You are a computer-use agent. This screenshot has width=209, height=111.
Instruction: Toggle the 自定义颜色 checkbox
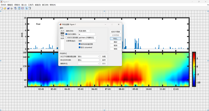pos(66,34)
